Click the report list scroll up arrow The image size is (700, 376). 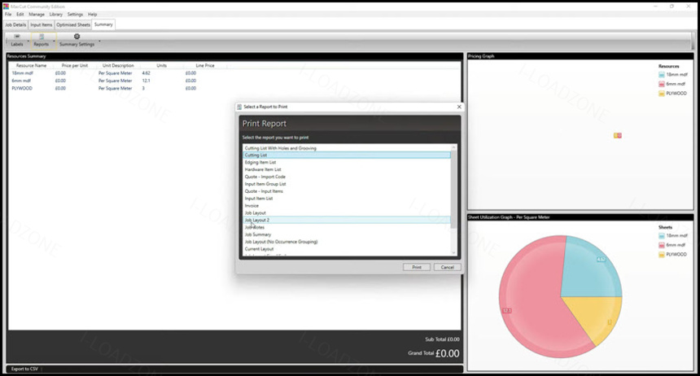coord(453,147)
